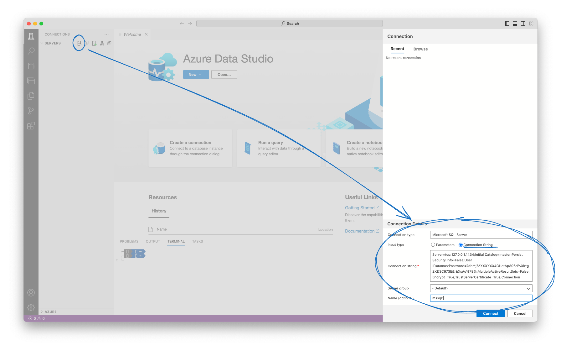This screenshot has width=561, height=351.
Task: Toggle bottom panel layout icon
Action: click(515, 24)
